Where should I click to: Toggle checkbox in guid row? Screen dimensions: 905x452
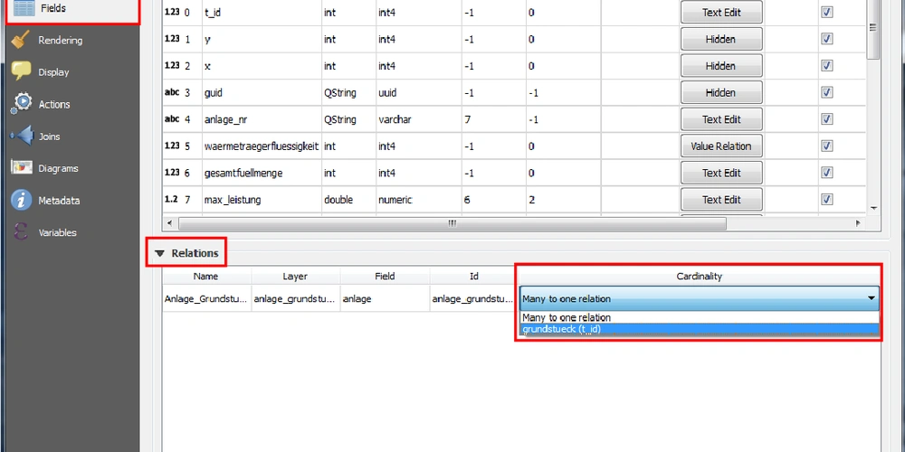(827, 92)
